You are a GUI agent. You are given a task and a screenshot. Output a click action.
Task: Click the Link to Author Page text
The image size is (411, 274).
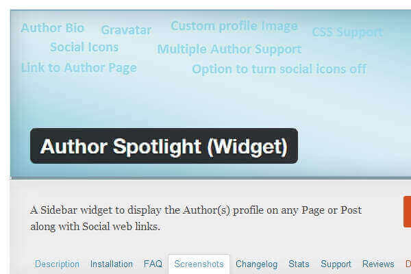(79, 68)
